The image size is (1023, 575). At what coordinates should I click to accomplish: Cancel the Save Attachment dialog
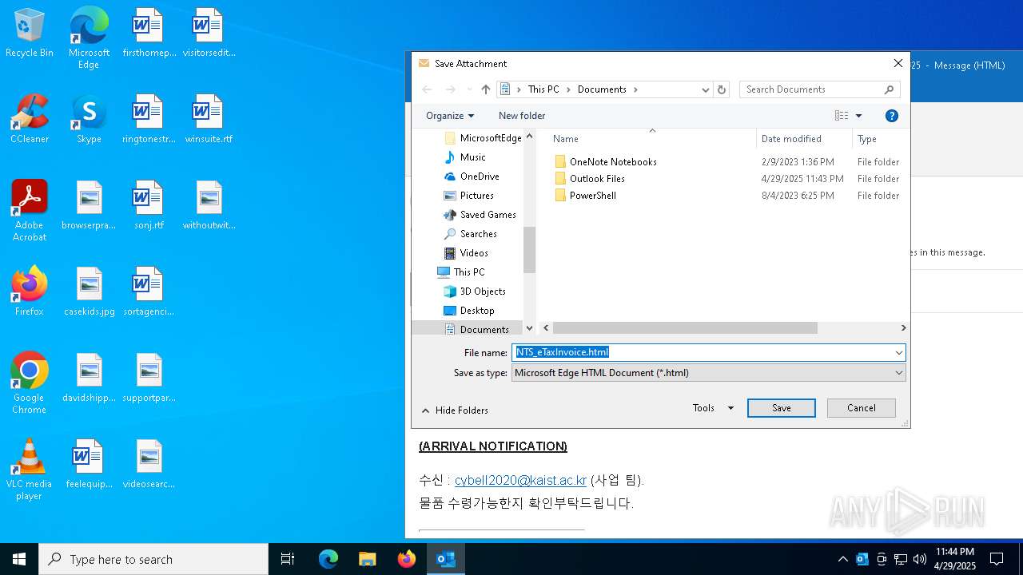coord(862,408)
